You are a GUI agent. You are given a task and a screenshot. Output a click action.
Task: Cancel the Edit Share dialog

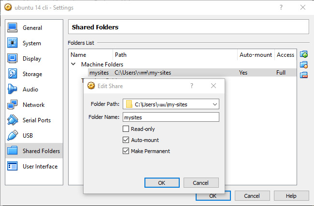pos(200,183)
